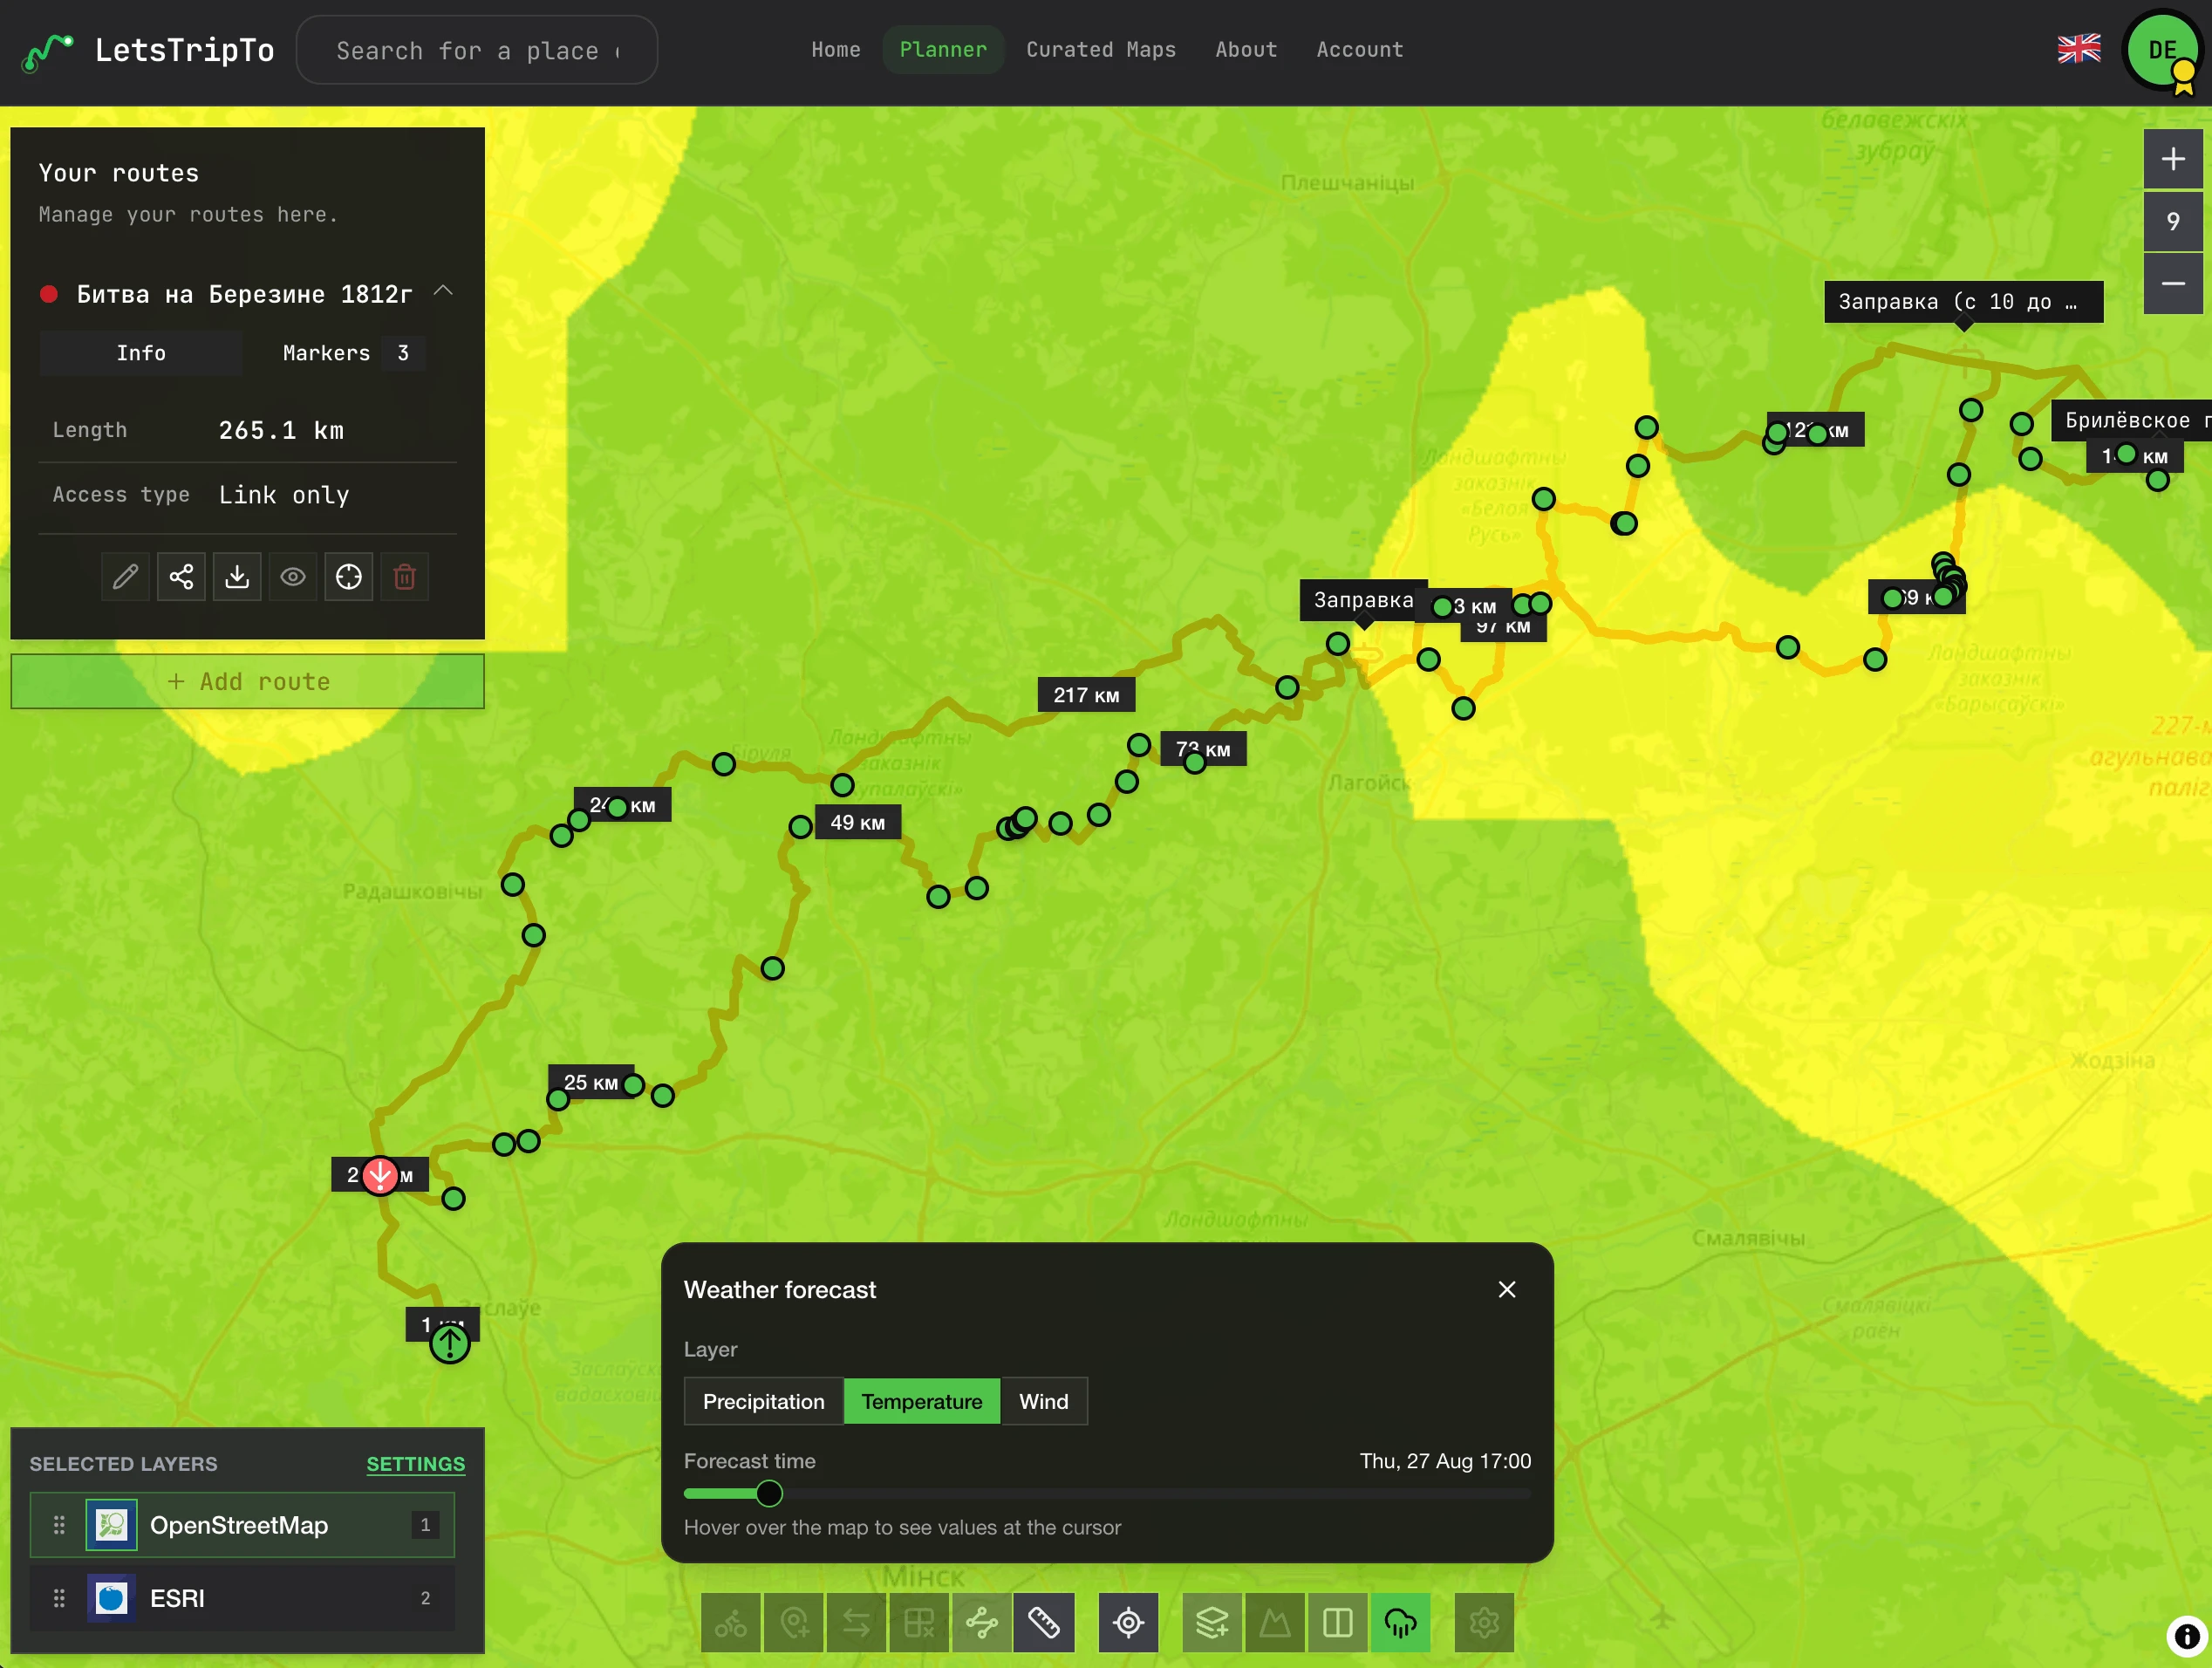Click the red route color dot
The height and width of the screenshot is (1668, 2212).
click(x=48, y=294)
